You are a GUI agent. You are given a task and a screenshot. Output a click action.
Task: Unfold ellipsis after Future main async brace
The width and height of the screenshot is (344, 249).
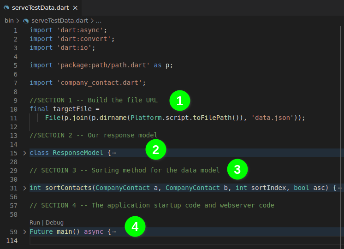click(114, 232)
